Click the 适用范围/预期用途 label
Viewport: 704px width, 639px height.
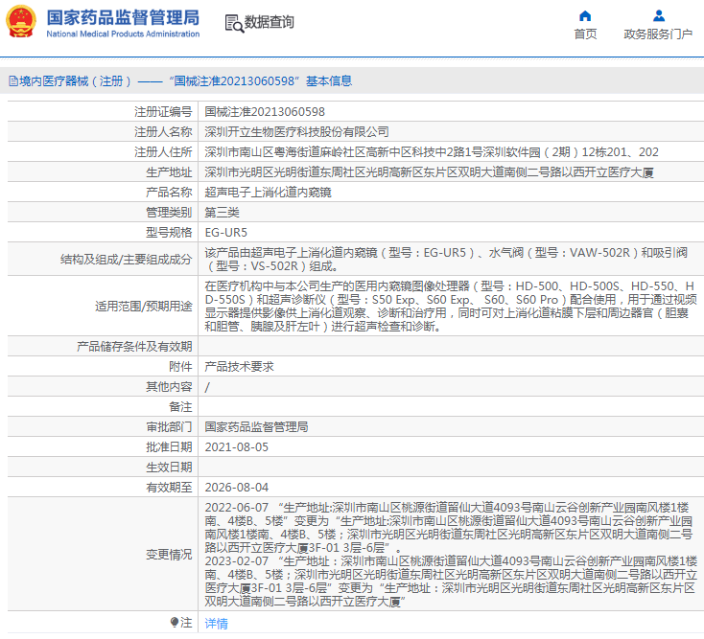tap(144, 307)
